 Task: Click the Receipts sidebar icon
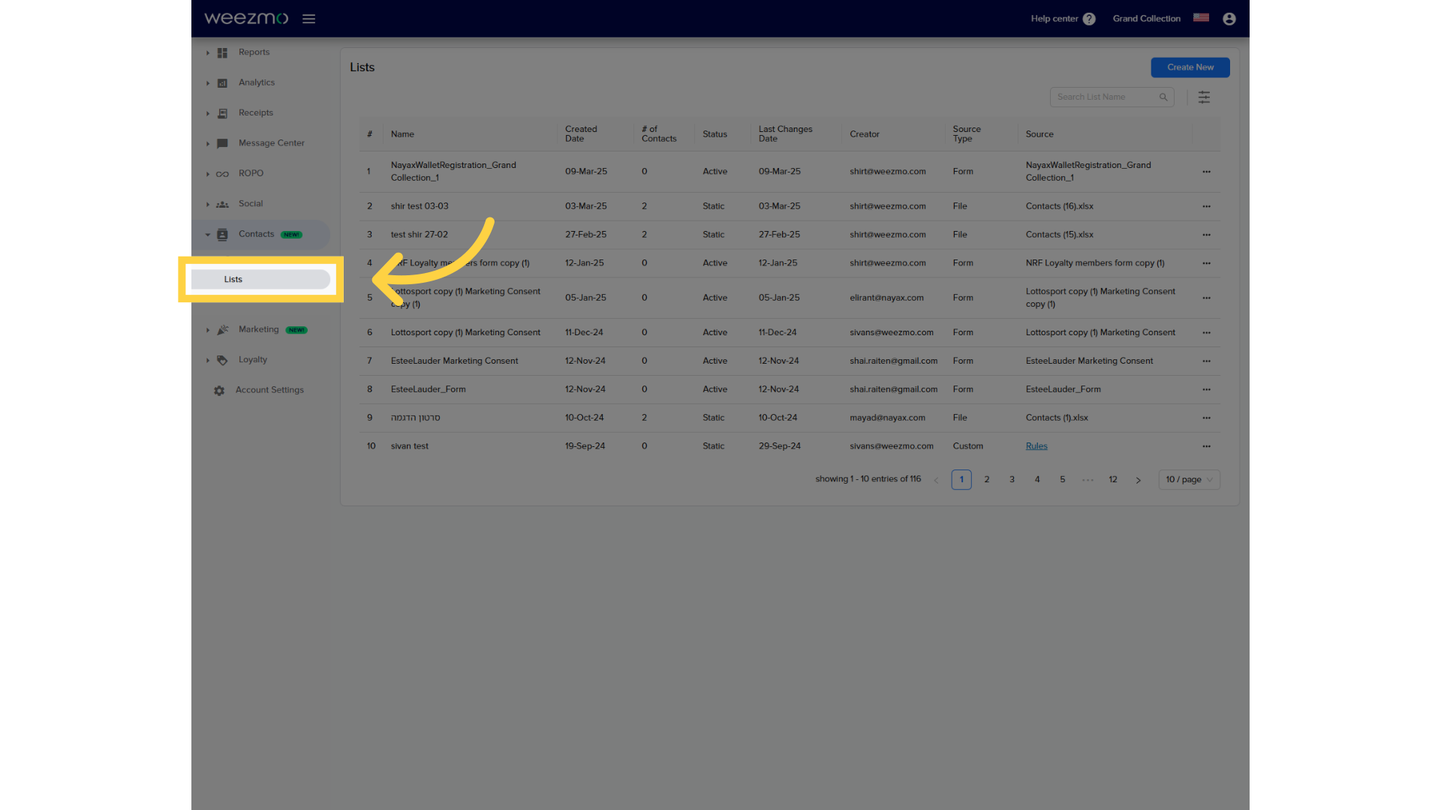click(x=222, y=113)
